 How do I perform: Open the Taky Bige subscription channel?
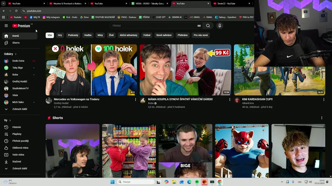[20, 68]
